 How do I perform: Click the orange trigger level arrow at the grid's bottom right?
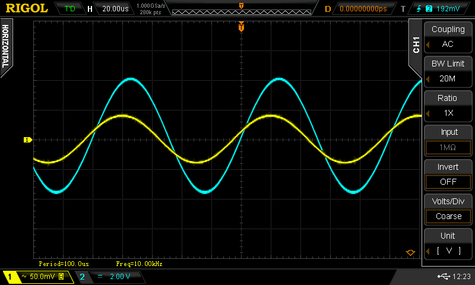[410, 253]
